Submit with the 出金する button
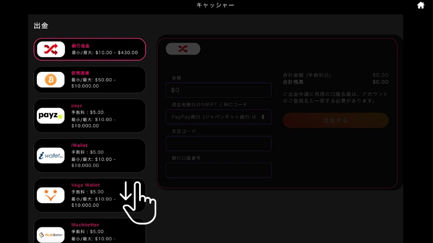Image resolution: width=433 pixels, height=243 pixels. click(x=336, y=120)
